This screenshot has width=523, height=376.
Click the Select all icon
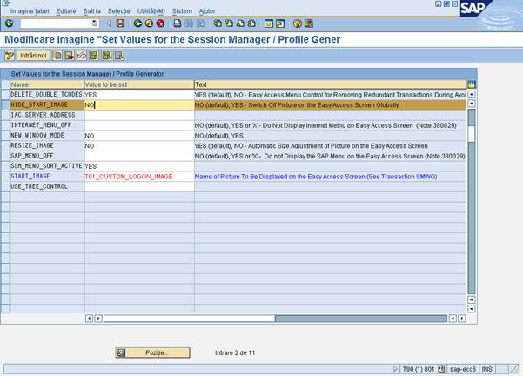94,56
